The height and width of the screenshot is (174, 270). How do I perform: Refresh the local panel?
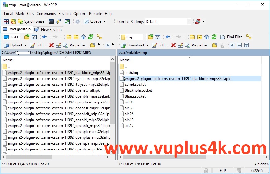(x=90, y=37)
